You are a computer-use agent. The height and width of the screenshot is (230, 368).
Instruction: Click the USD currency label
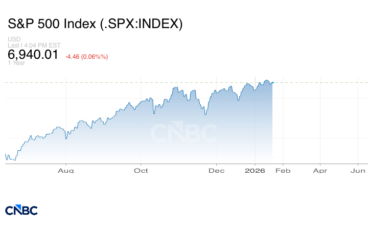tap(13, 39)
